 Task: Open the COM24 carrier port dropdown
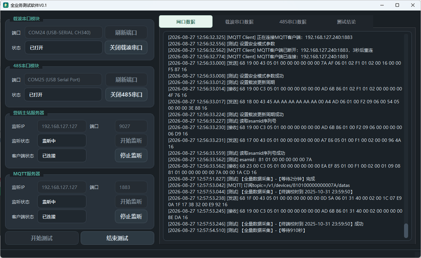(x=64, y=33)
